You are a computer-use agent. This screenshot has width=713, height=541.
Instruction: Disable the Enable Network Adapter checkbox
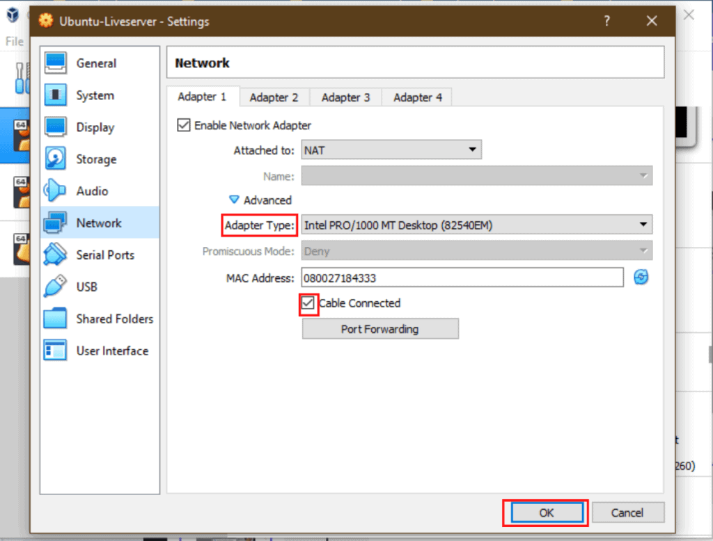click(184, 125)
